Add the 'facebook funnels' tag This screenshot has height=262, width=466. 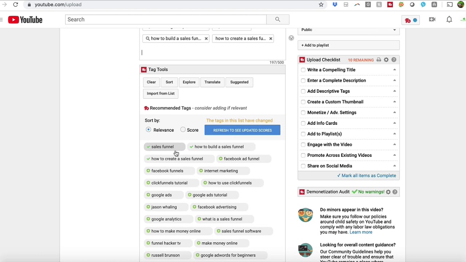(x=170, y=171)
